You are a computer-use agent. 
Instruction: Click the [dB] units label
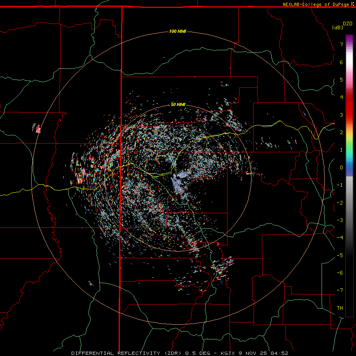click(x=337, y=27)
